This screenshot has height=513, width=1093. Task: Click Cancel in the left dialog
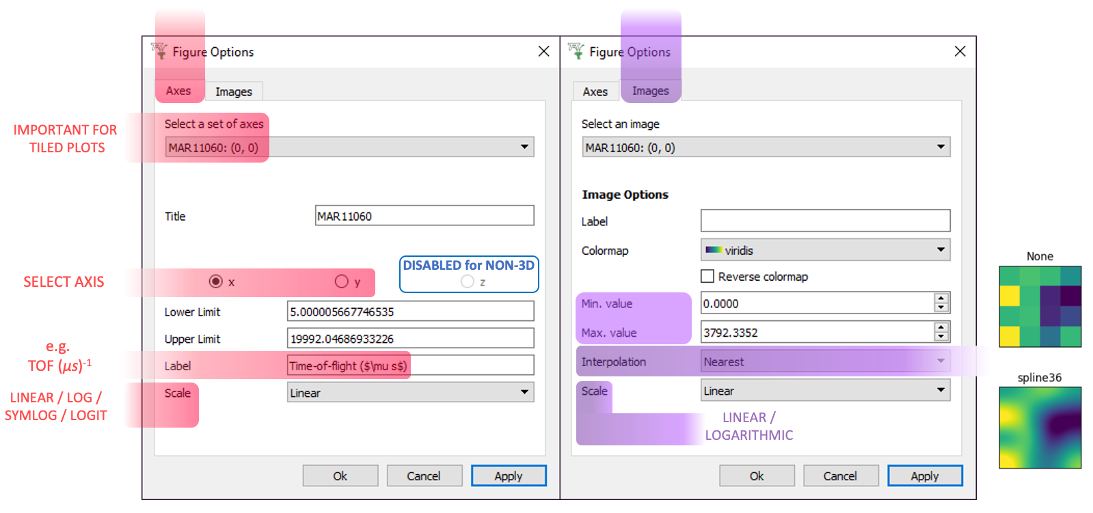[x=424, y=476]
